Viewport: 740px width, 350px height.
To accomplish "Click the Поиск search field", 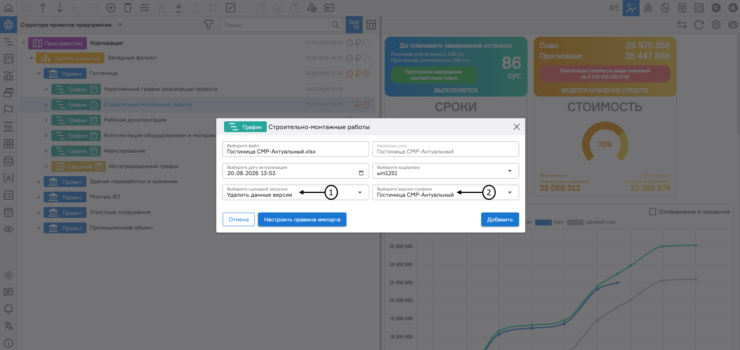I will pos(274,25).
